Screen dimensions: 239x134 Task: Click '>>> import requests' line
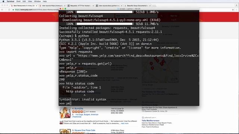click(75, 52)
